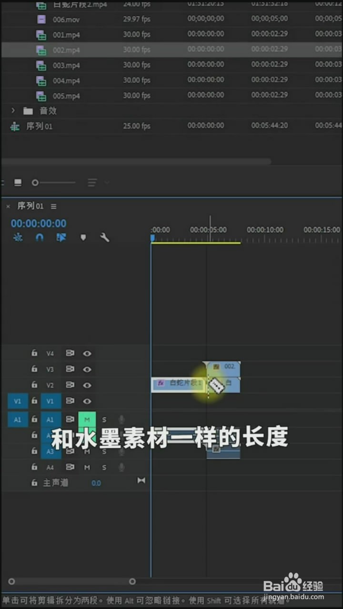Toggle linked selection in timeline
This screenshot has height=609, width=343.
pos(61,237)
